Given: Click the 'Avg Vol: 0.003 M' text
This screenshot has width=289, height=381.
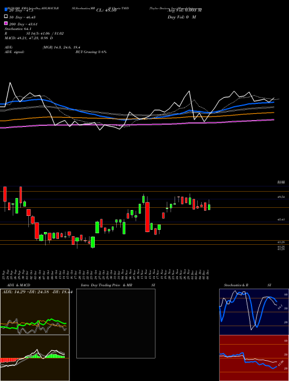Looking at the screenshot, I should [x=184, y=10].
